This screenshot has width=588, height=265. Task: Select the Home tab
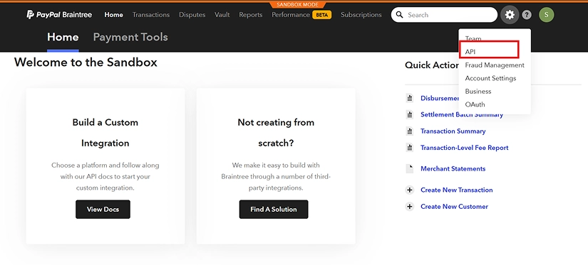63,38
